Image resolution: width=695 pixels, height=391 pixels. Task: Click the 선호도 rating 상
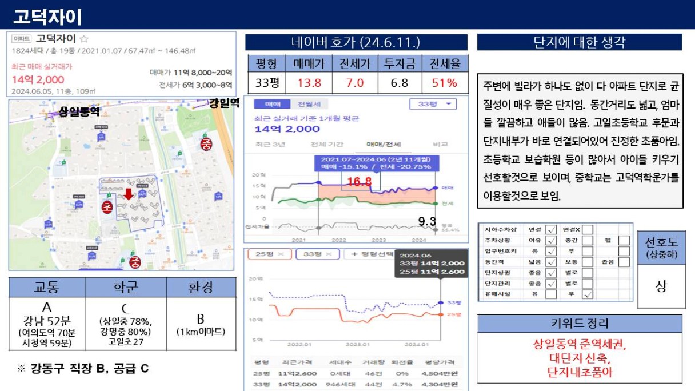(661, 286)
